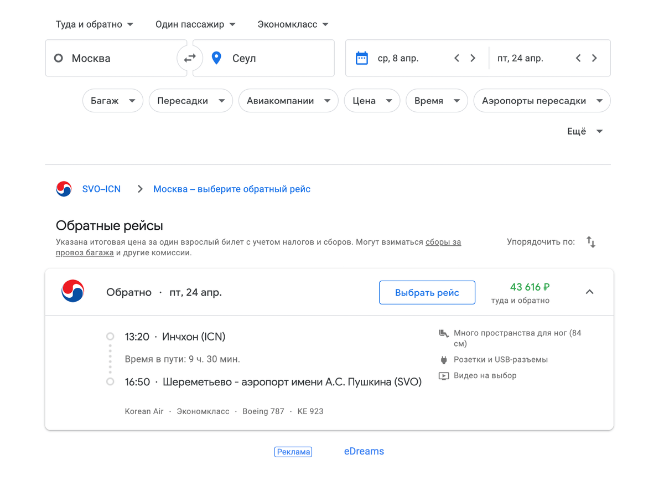Click the sort order arrows icon
The height and width of the screenshot is (491, 664).
point(591,242)
